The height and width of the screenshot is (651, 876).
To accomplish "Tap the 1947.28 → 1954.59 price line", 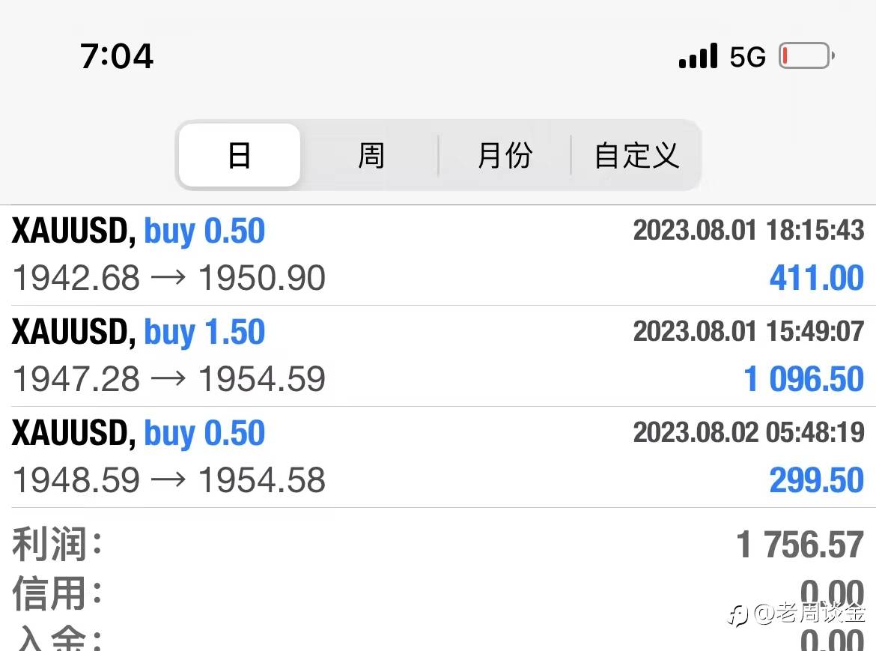I will tap(168, 379).
